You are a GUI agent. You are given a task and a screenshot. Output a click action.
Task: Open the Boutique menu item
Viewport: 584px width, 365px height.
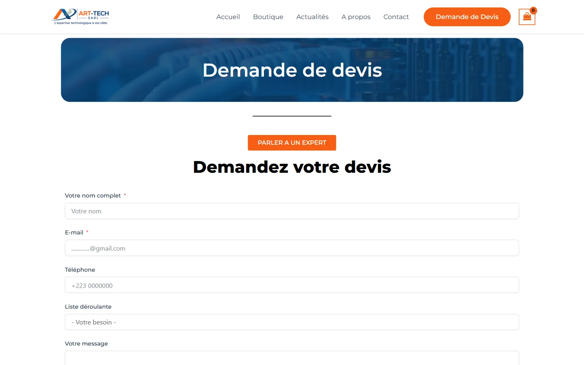coord(268,17)
